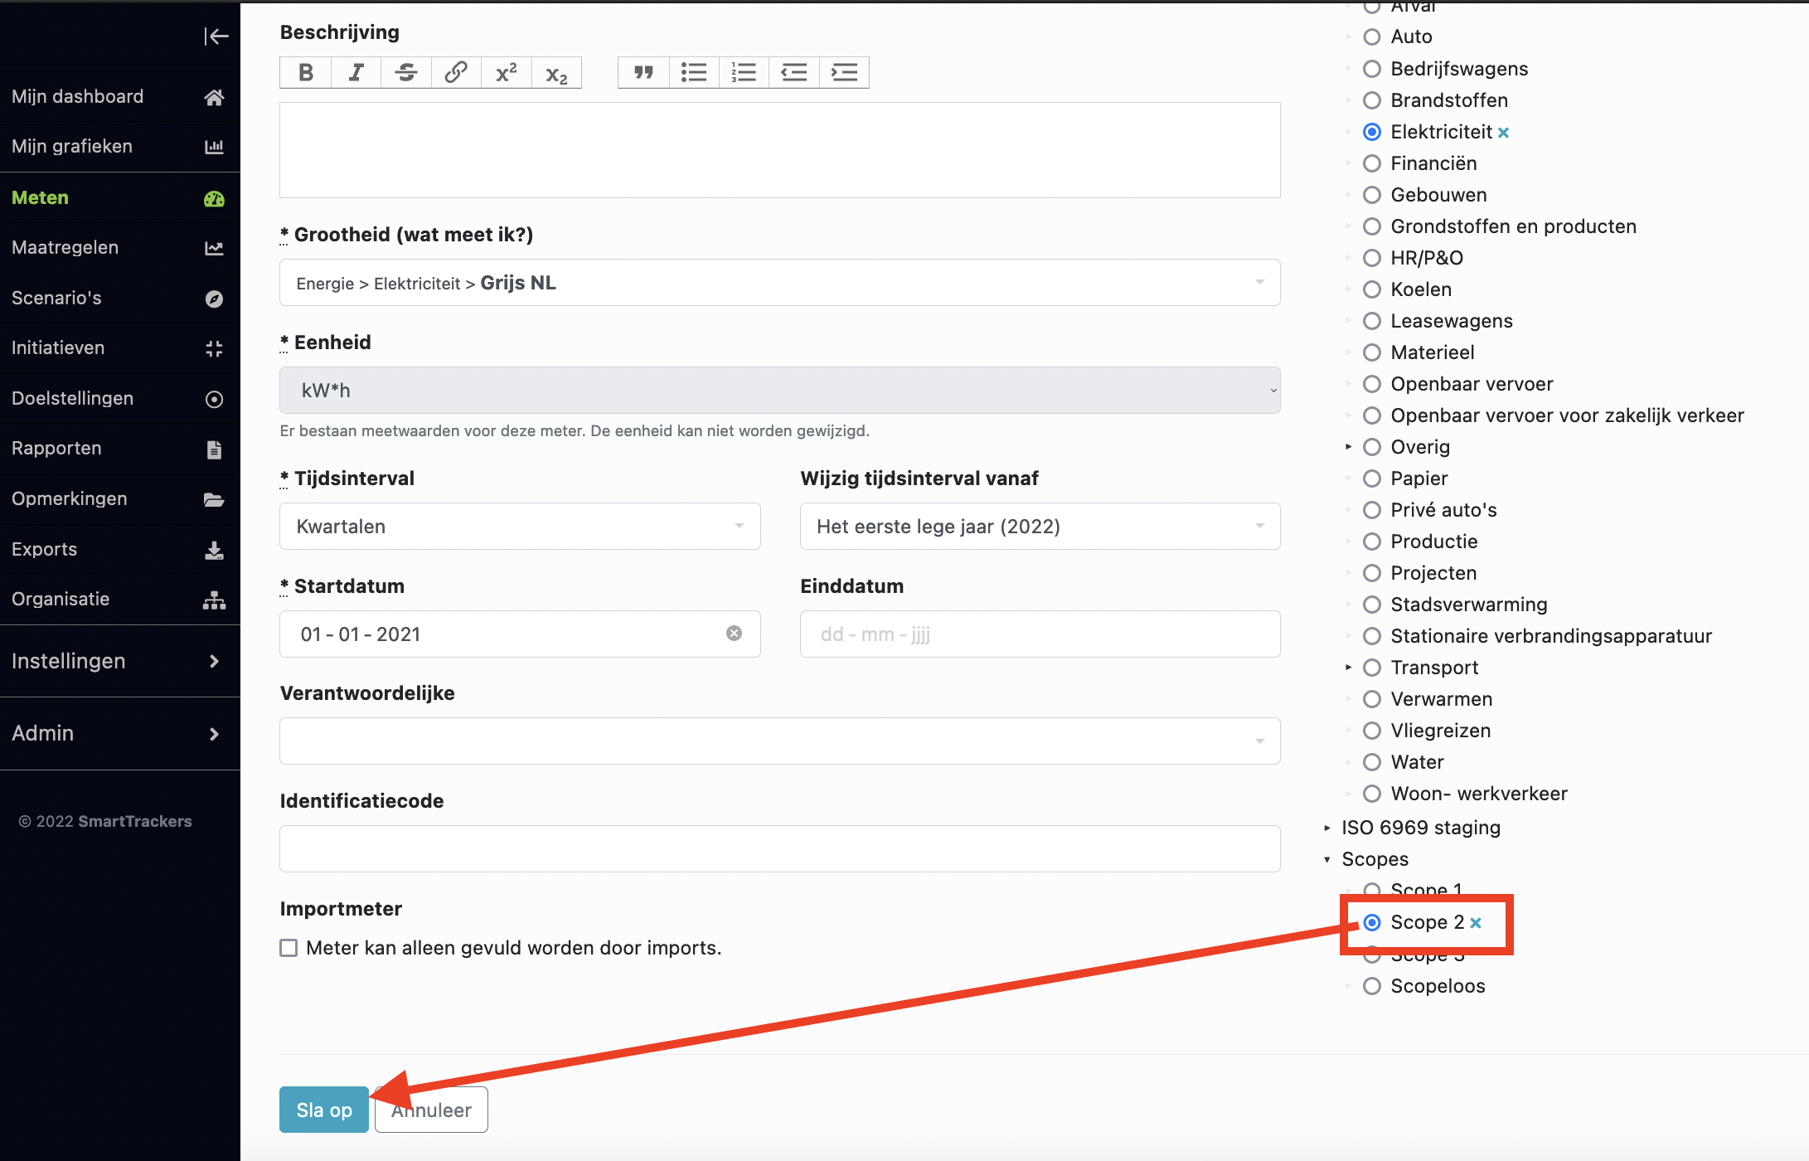Screen dimensions: 1809x1161
Task: Click the hyperlink insert icon
Action: pyautogui.click(x=455, y=73)
